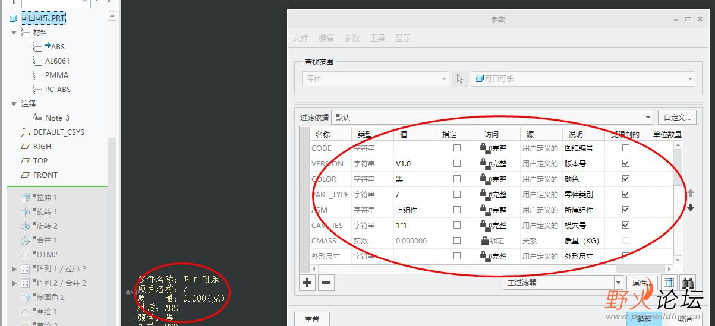
Task: Select the FRONT datum plane
Action: [x=45, y=175]
